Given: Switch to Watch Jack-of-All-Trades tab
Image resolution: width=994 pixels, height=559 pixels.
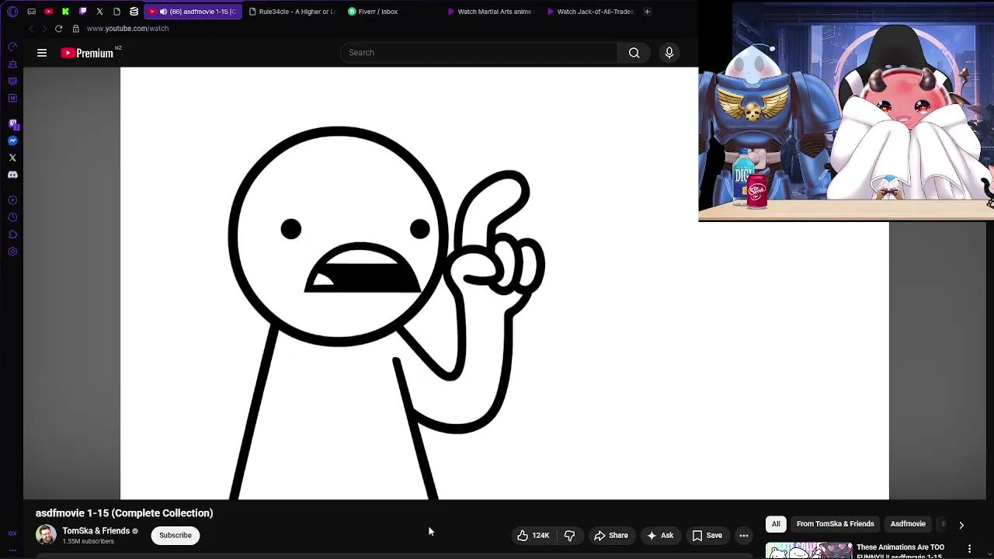Looking at the screenshot, I should click(x=590, y=12).
